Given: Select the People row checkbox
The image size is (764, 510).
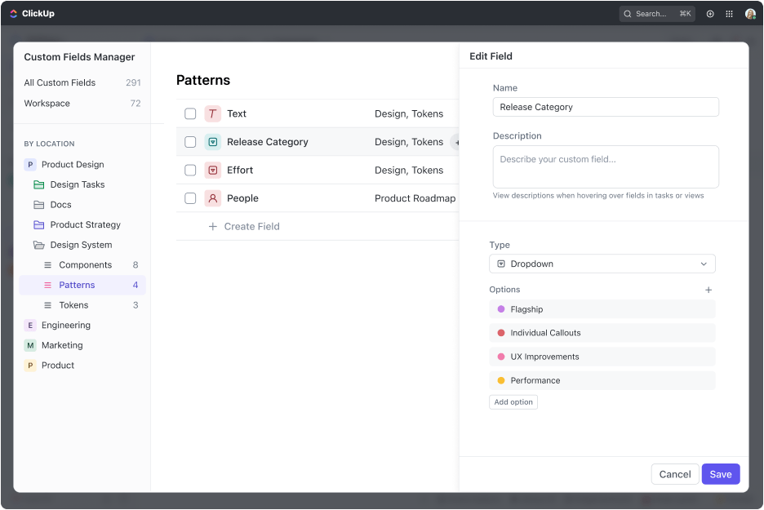Looking at the screenshot, I should tap(190, 198).
